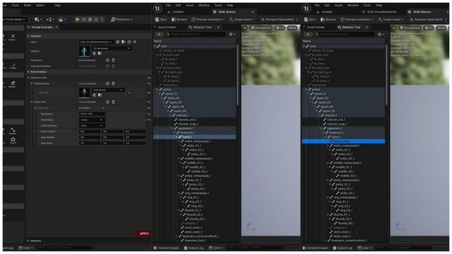
Task: Delete Animations array elements trash icon
Action: [113, 60]
